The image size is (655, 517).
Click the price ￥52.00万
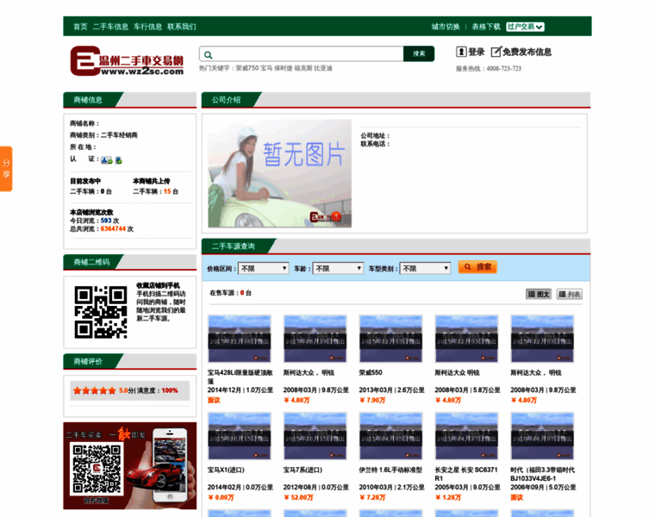[x=299, y=497]
